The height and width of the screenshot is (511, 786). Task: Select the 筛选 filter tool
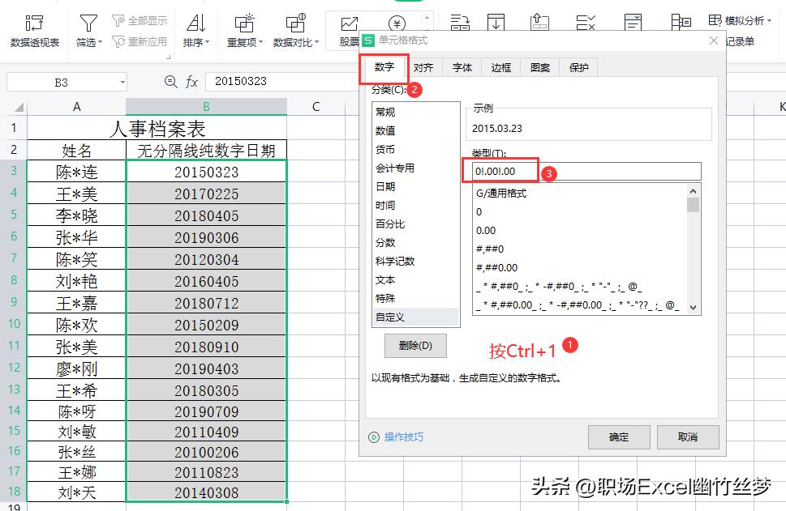[x=87, y=22]
